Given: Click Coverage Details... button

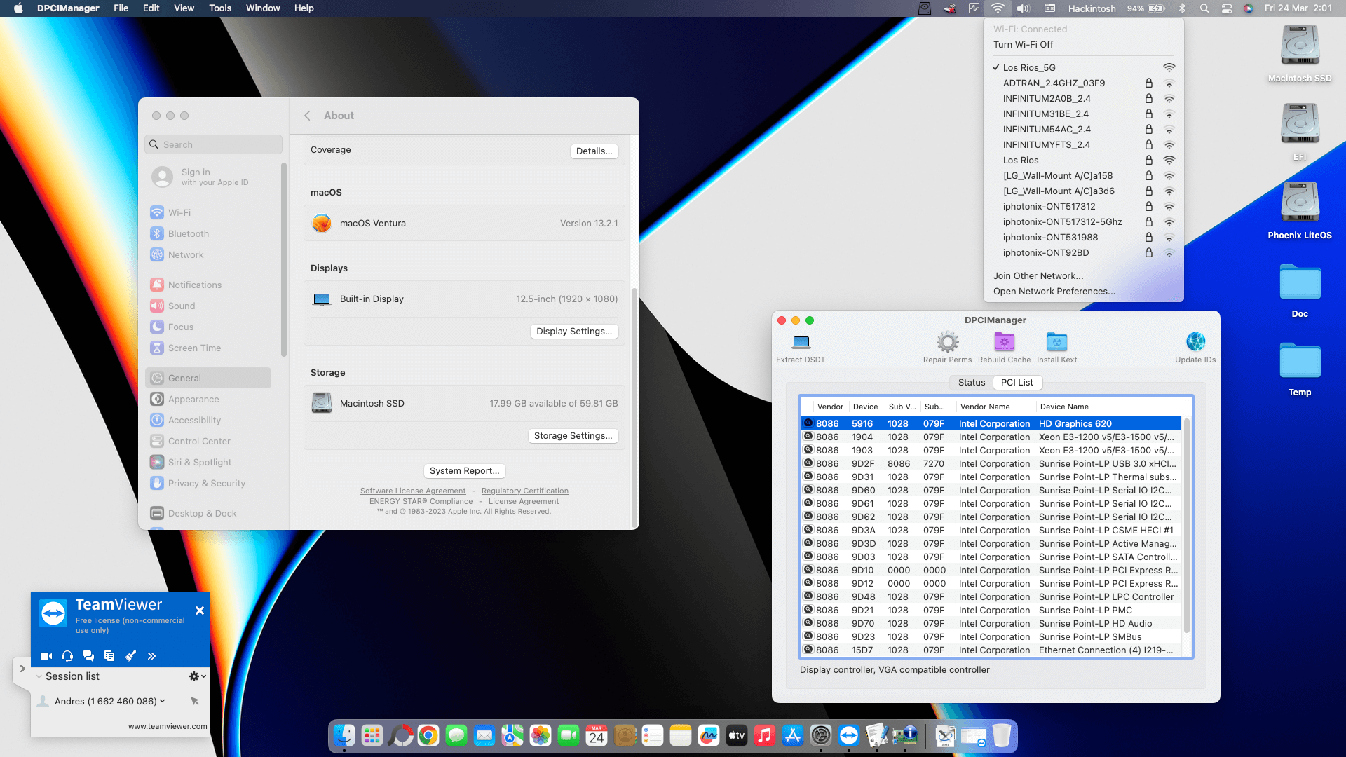Looking at the screenshot, I should point(594,151).
